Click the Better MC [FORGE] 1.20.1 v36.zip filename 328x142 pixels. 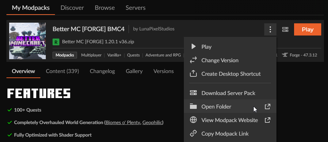tap(98, 42)
